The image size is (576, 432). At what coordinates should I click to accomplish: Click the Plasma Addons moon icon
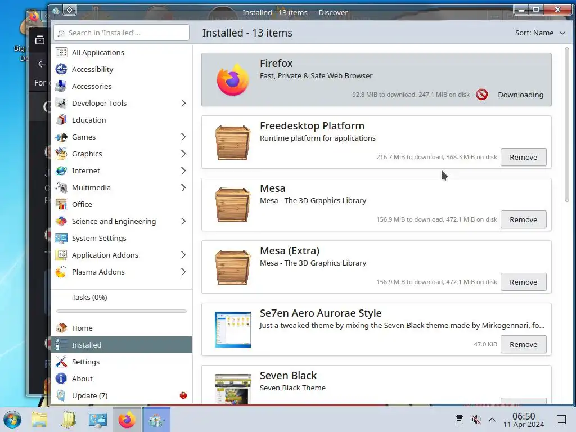pyautogui.click(x=61, y=272)
